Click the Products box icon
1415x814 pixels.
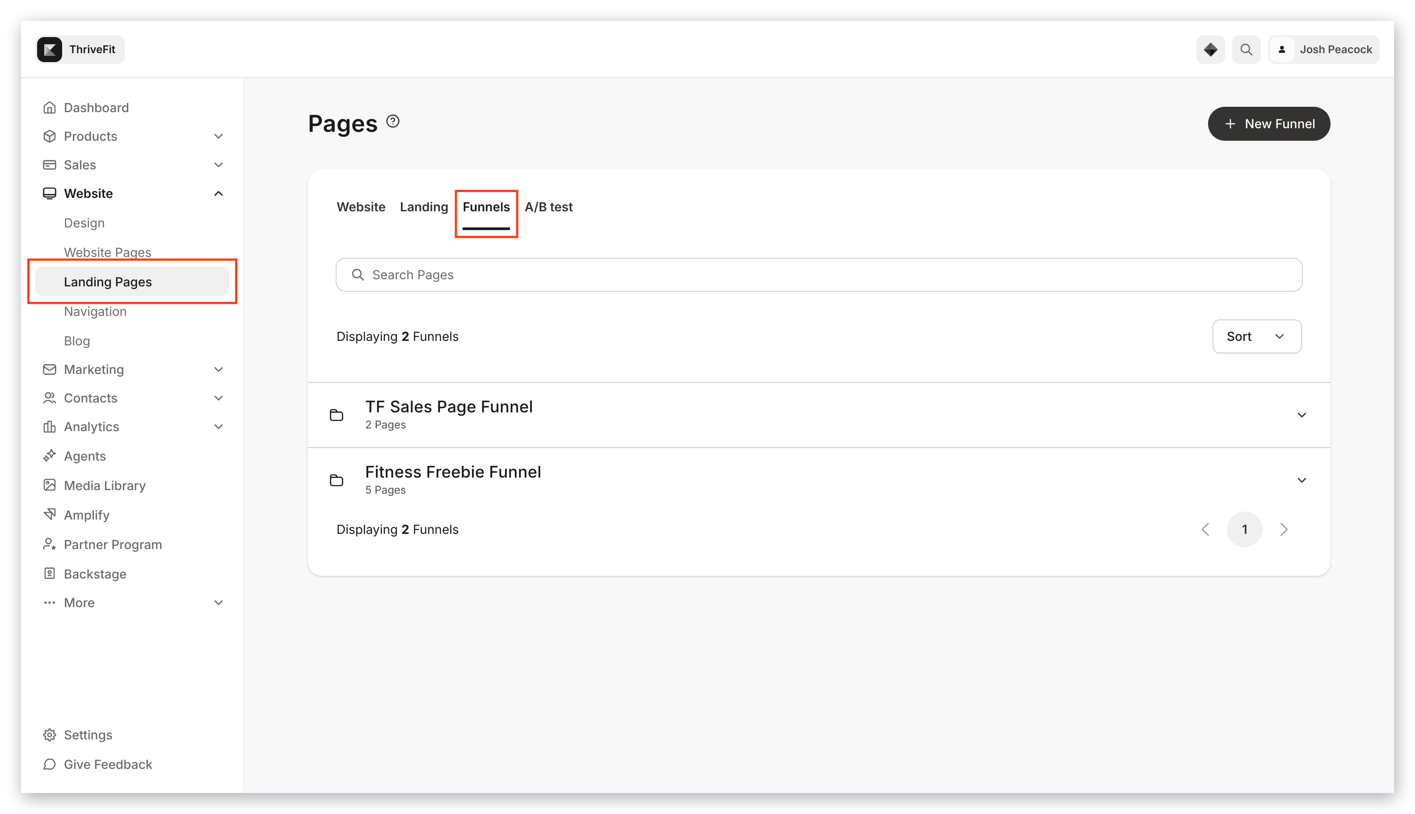point(49,136)
